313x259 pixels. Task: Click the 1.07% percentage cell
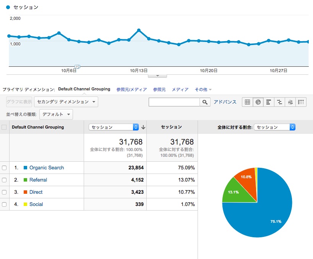click(188, 204)
